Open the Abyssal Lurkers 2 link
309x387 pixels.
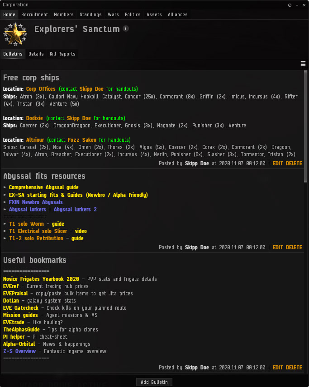point(75,210)
